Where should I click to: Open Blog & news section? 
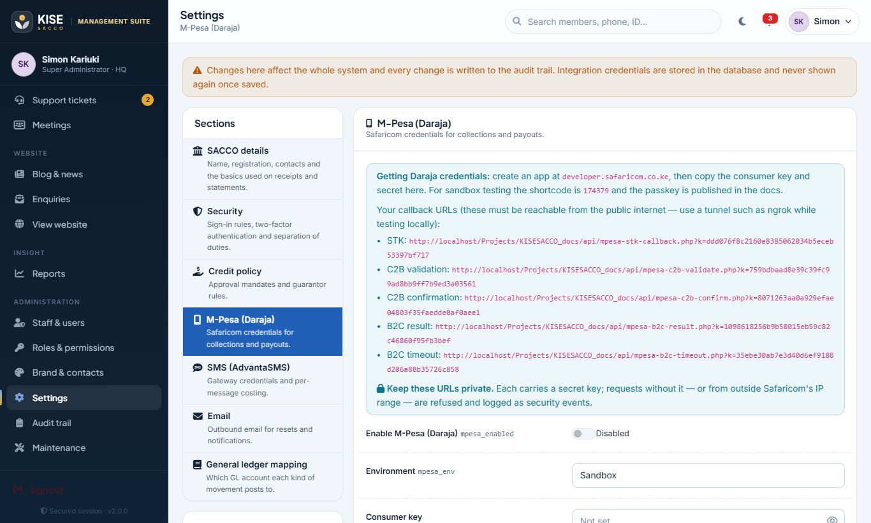click(84, 174)
